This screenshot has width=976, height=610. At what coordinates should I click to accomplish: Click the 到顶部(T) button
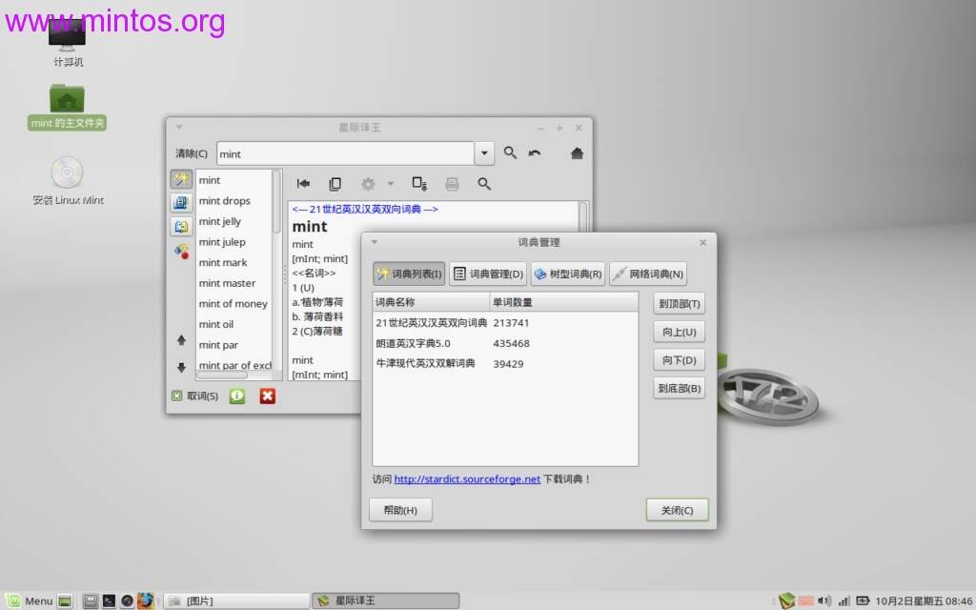coord(679,304)
